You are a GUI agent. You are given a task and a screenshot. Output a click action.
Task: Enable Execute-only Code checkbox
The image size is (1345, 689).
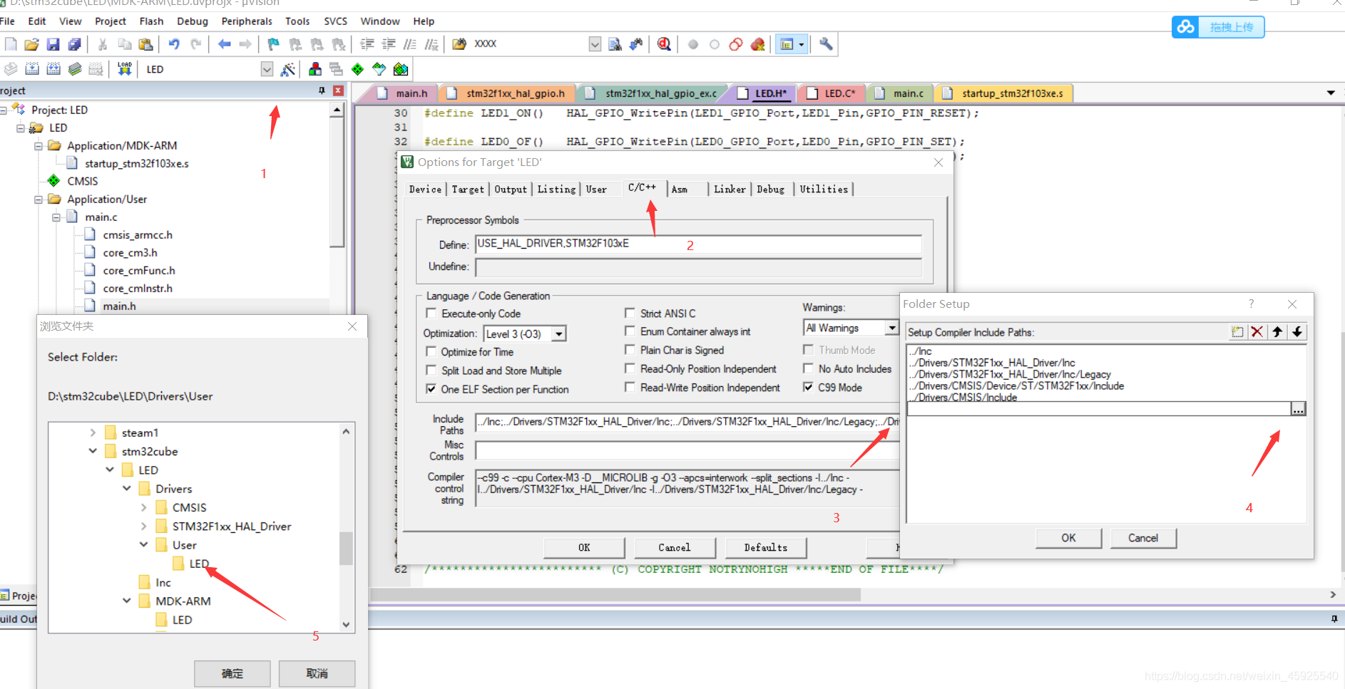[431, 313]
